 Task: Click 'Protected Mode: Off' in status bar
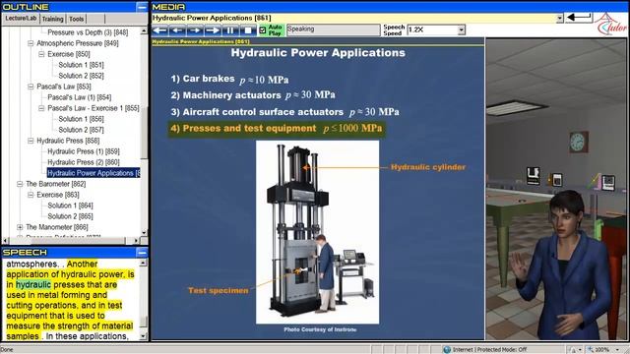502,350
